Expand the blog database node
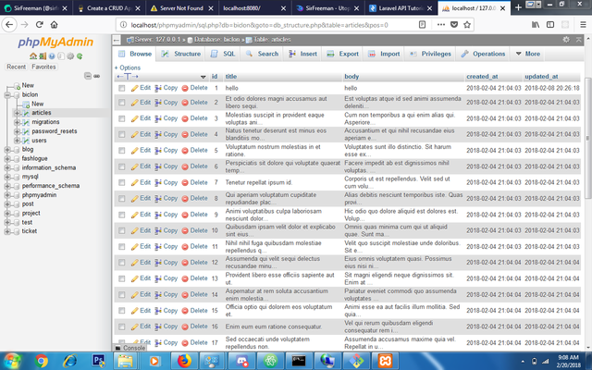The width and height of the screenshot is (592, 370). (x=7, y=150)
